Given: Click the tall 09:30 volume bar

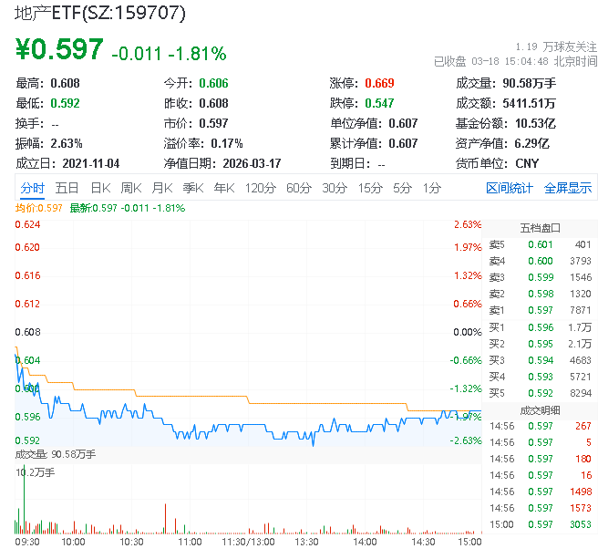Looking at the screenshot, I should 24,499.
